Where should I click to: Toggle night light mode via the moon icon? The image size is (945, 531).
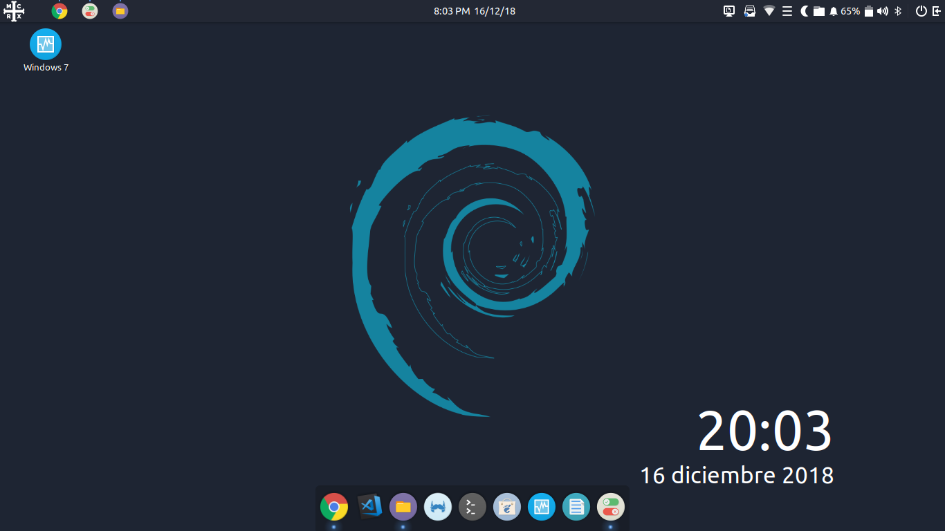pos(804,11)
